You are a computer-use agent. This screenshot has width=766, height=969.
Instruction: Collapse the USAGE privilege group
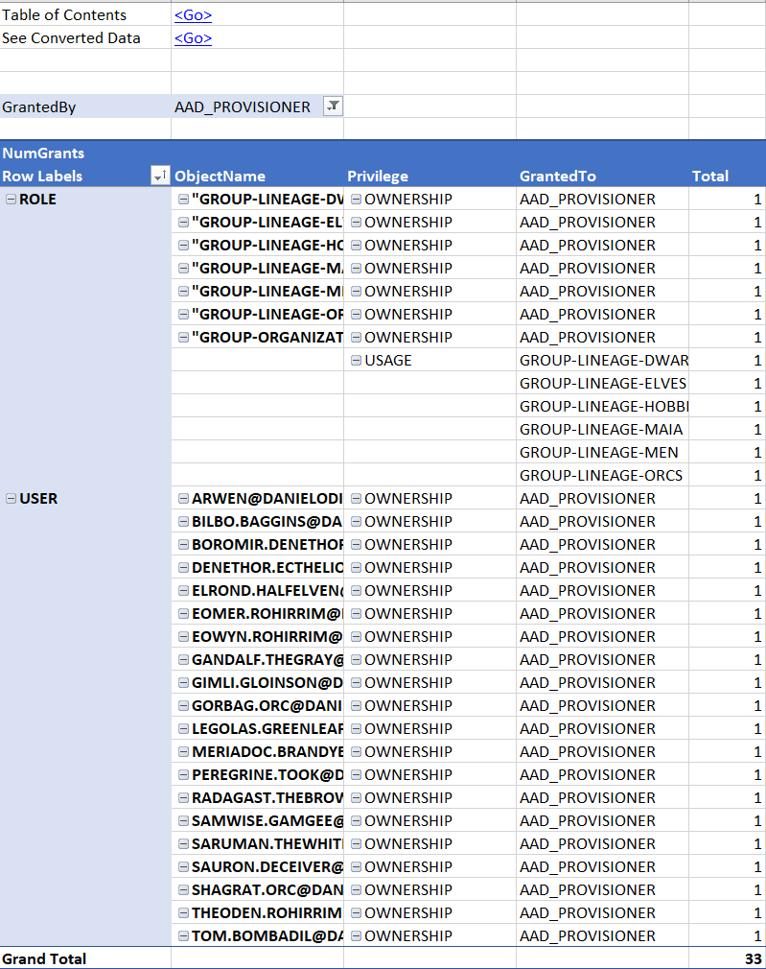click(x=356, y=361)
